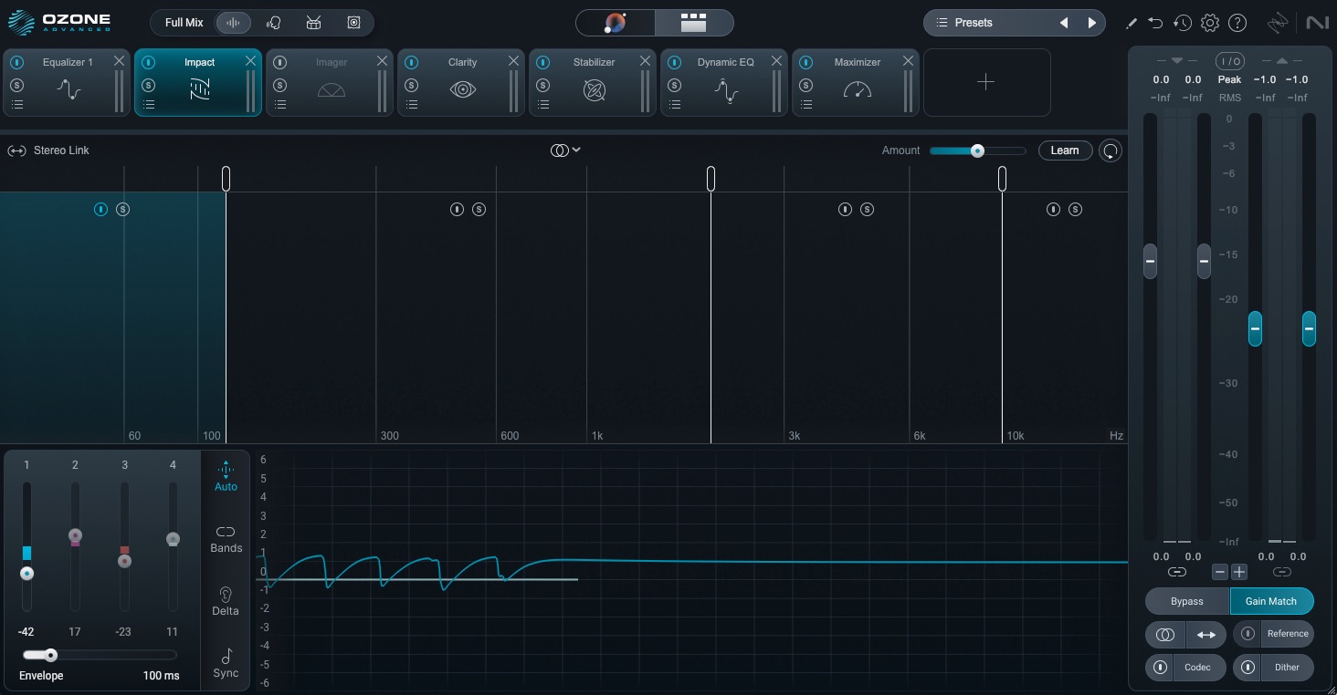Open the Presets dropdown
Image resolution: width=1337 pixels, height=695 pixels.
point(974,23)
